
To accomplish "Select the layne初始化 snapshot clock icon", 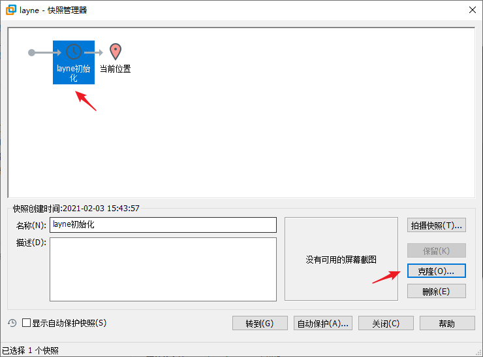I will tap(74, 52).
